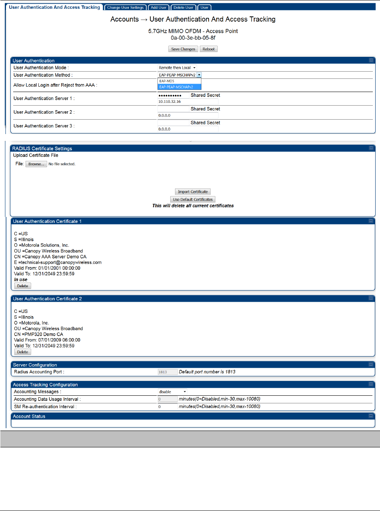Switch to User Authentication And Access Tracking tab
380x511 pixels.
coord(54,7)
